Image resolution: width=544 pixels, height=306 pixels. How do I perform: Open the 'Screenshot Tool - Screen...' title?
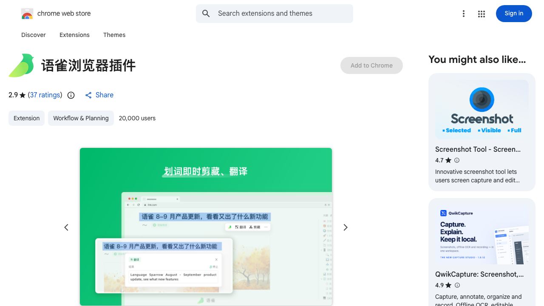tap(478, 149)
